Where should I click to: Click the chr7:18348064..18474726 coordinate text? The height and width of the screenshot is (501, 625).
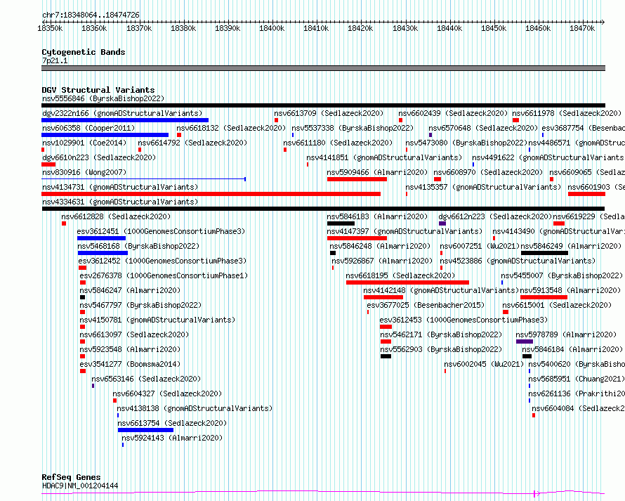pyautogui.click(x=91, y=15)
